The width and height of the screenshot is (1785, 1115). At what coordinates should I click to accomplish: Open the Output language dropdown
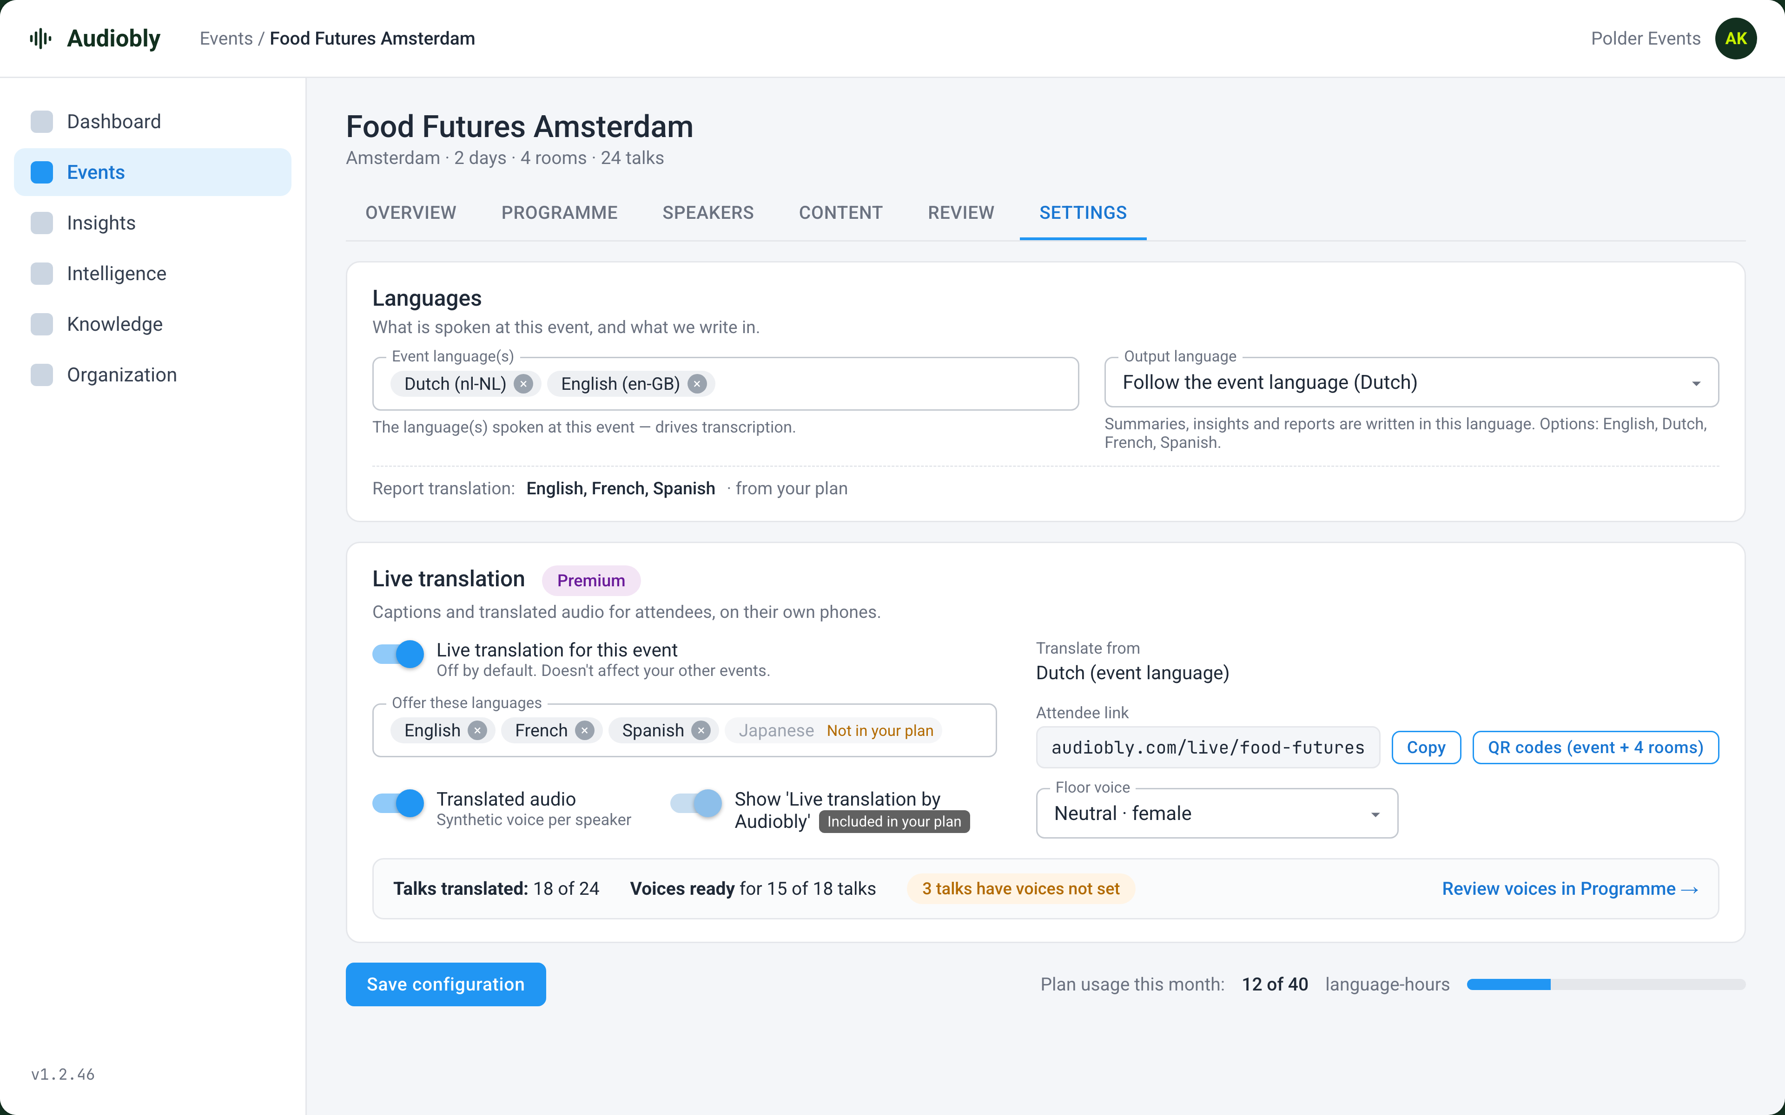(1411, 383)
